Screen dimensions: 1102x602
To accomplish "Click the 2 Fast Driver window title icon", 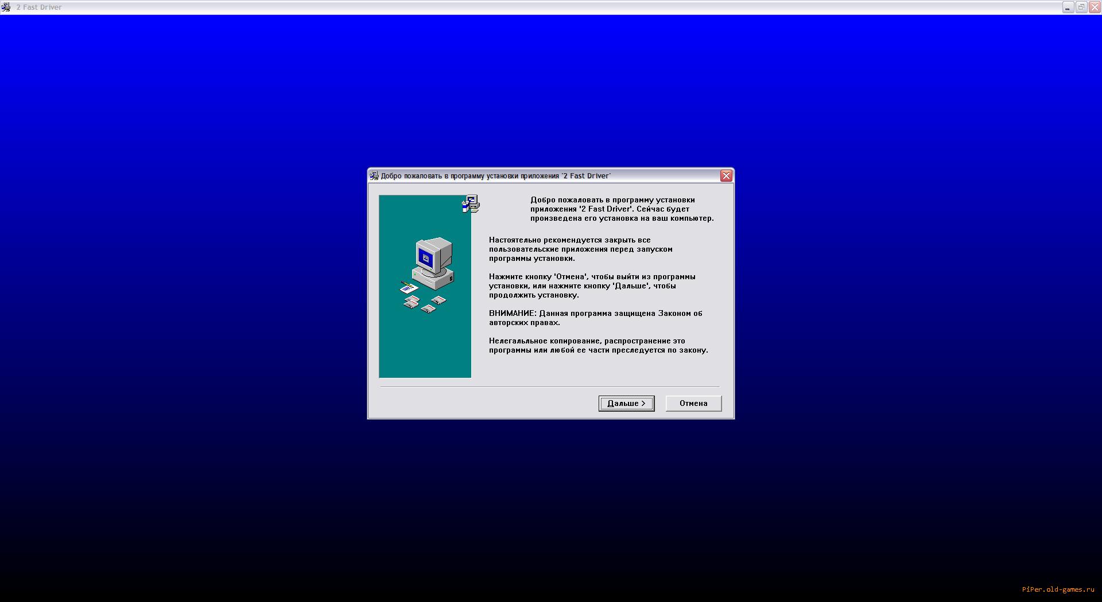I will (6, 7).
